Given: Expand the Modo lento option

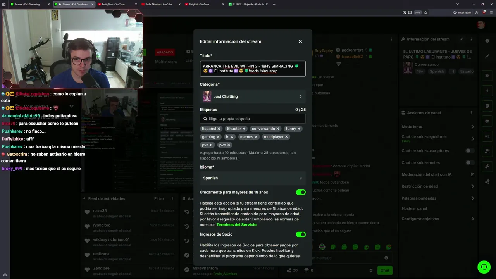Looking at the screenshot, I should 438,127.
